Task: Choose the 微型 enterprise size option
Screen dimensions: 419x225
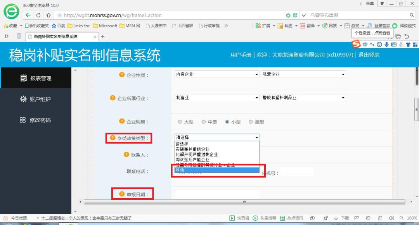Action: coord(251,122)
